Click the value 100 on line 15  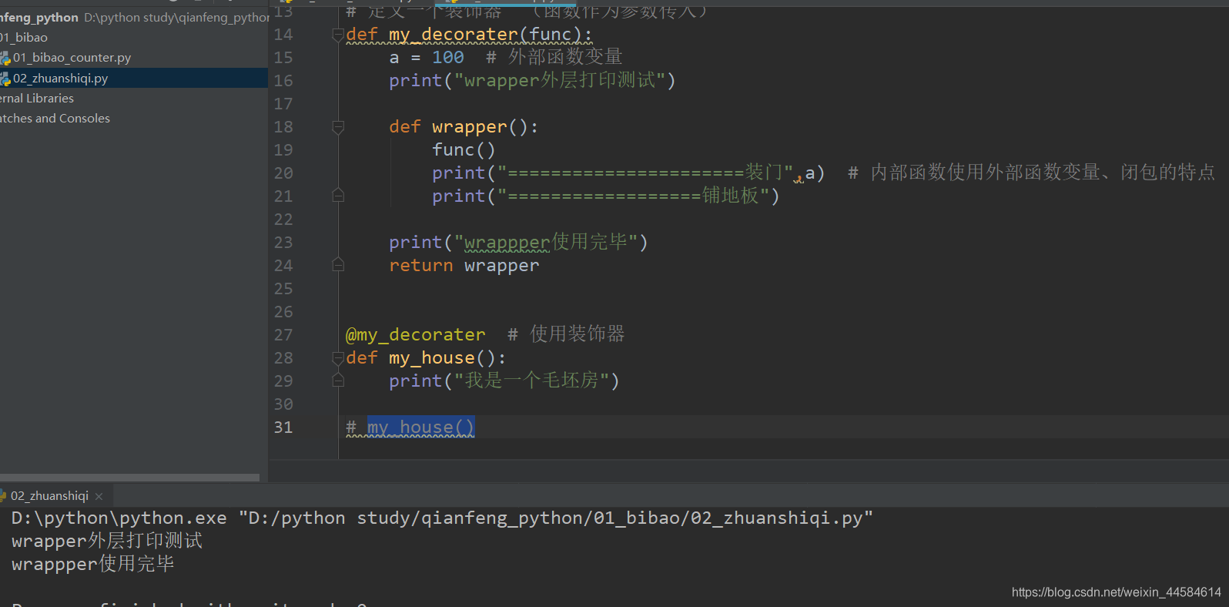coord(448,58)
